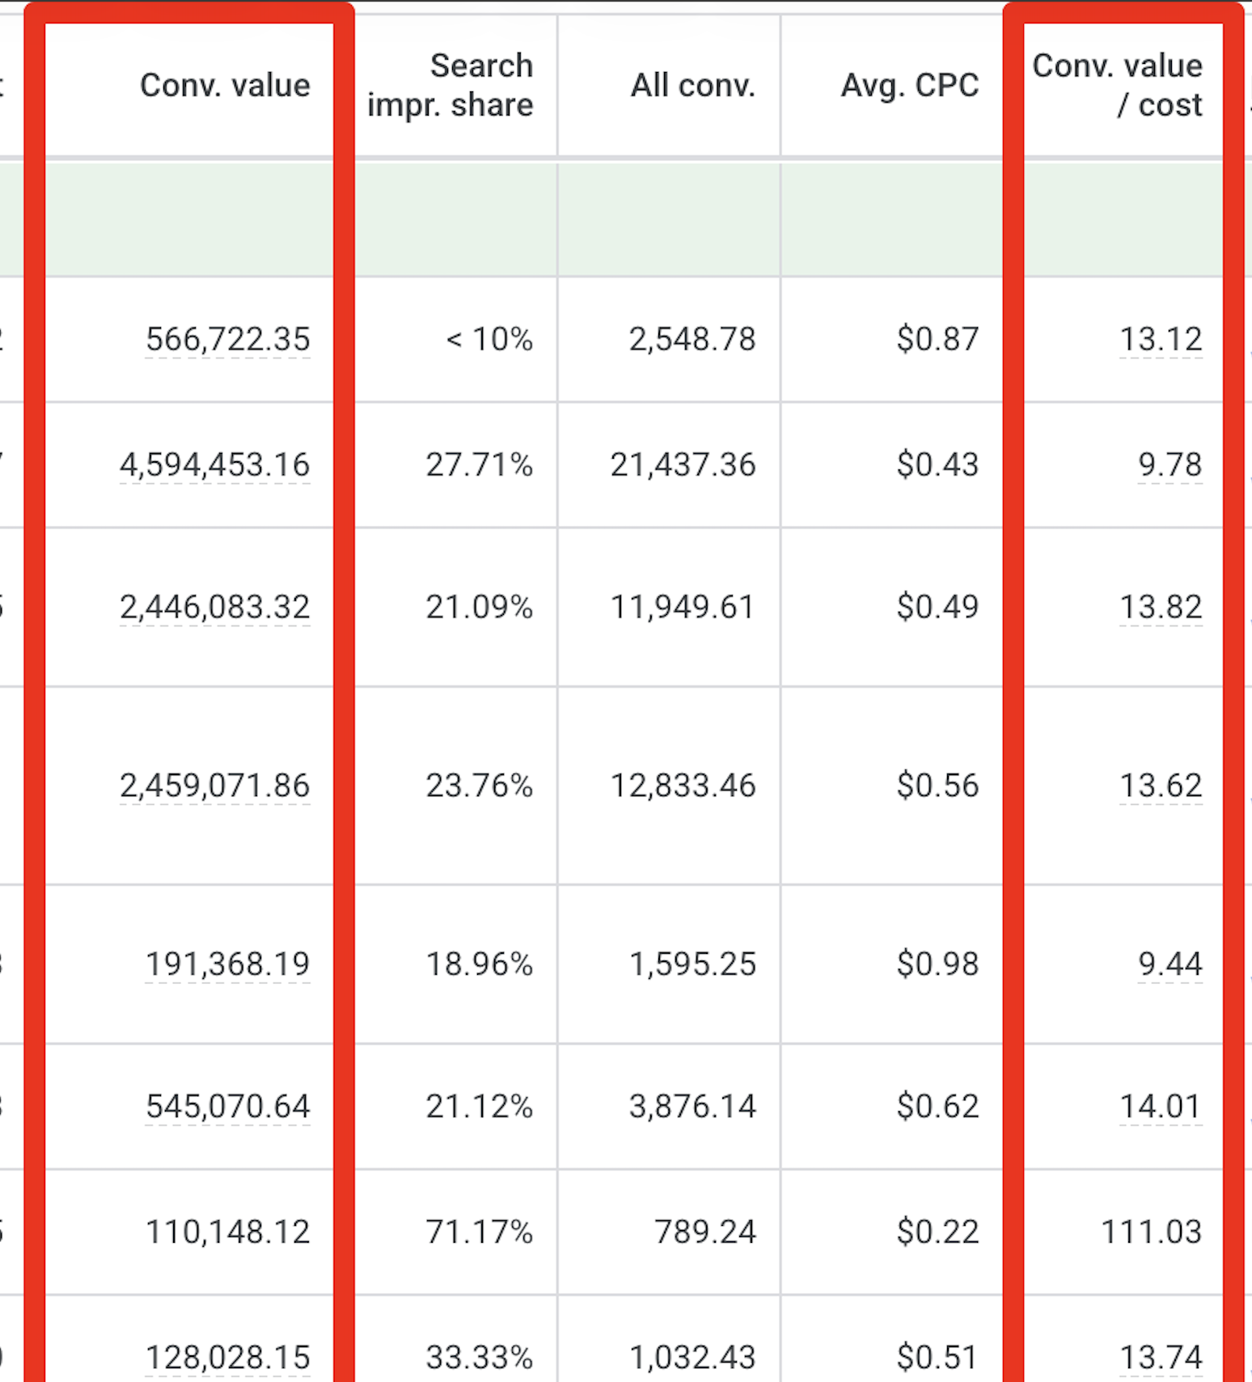Select the 545,070.64 conversion value cell
1252x1382 pixels.
click(228, 1106)
